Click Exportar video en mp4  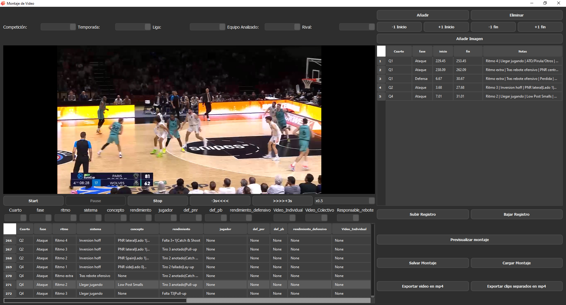click(x=422, y=286)
